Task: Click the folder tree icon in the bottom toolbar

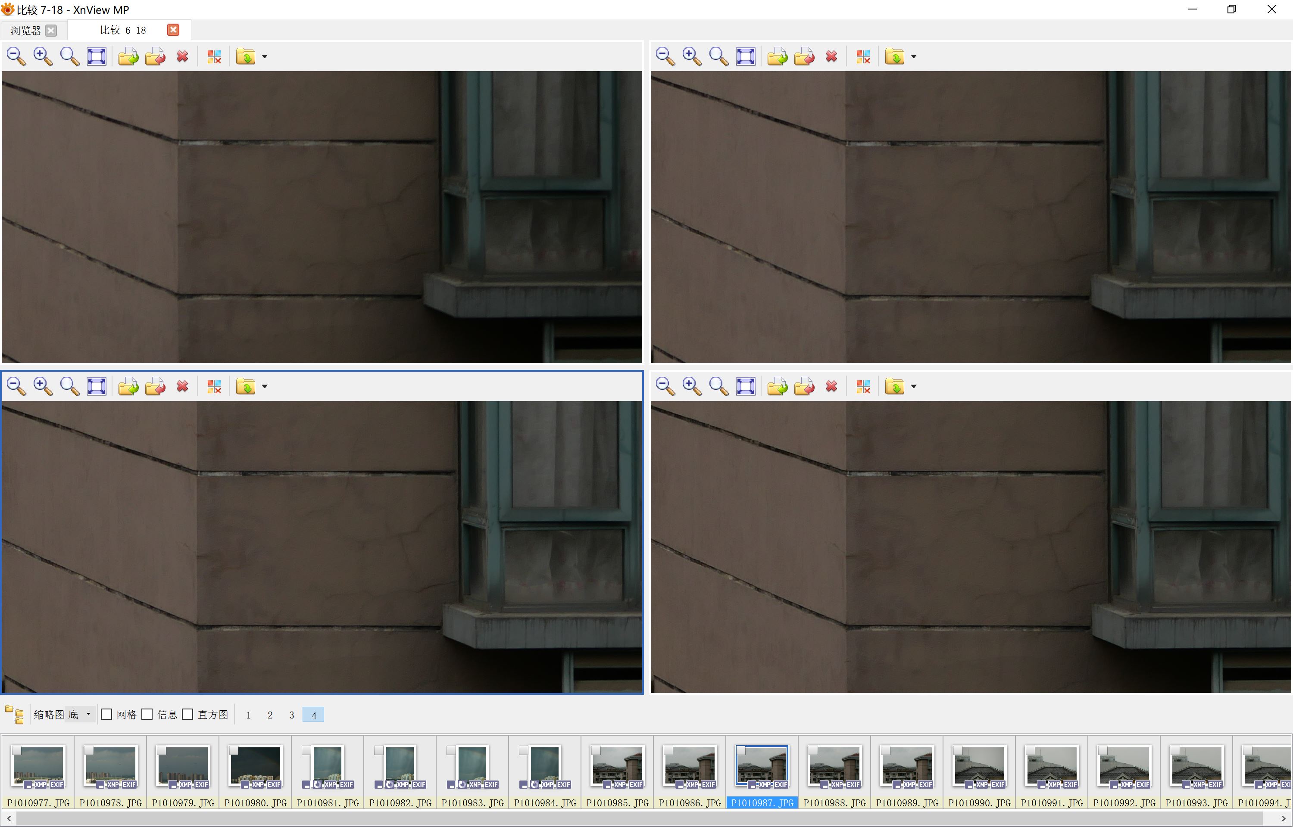Action: coord(15,714)
